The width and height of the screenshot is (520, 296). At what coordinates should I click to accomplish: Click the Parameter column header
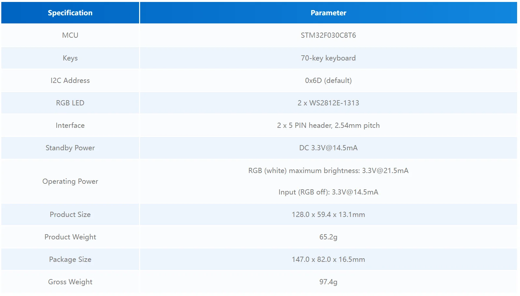click(328, 13)
